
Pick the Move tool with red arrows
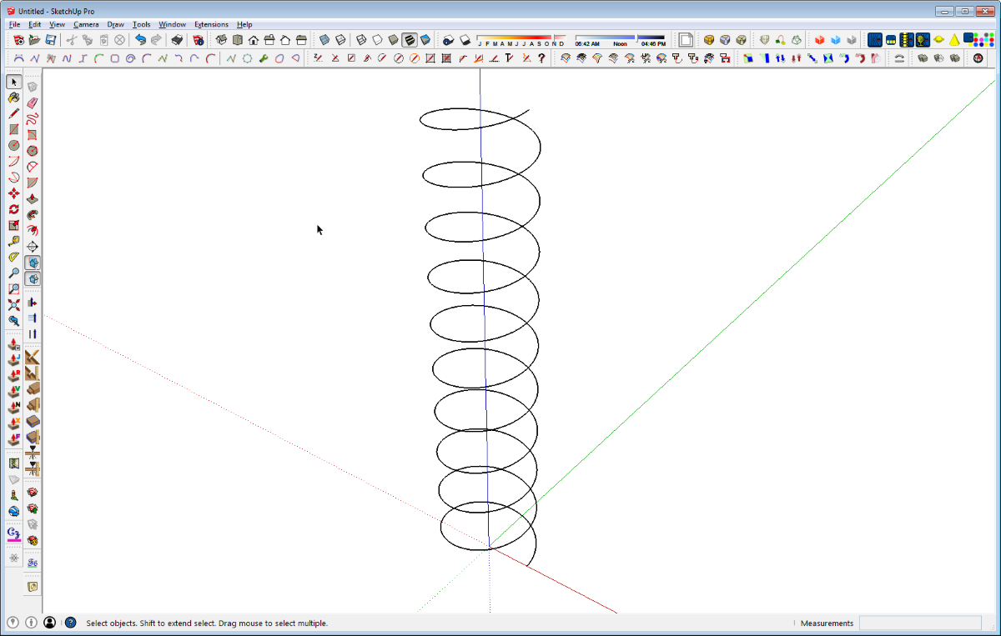pyautogui.click(x=14, y=193)
